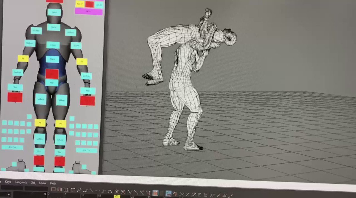Apply Spline tangents icon
The height and width of the screenshot is (198, 356).
79,190
